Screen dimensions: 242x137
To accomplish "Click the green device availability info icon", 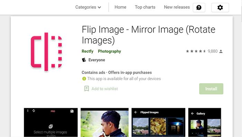I will click(x=84, y=79).
